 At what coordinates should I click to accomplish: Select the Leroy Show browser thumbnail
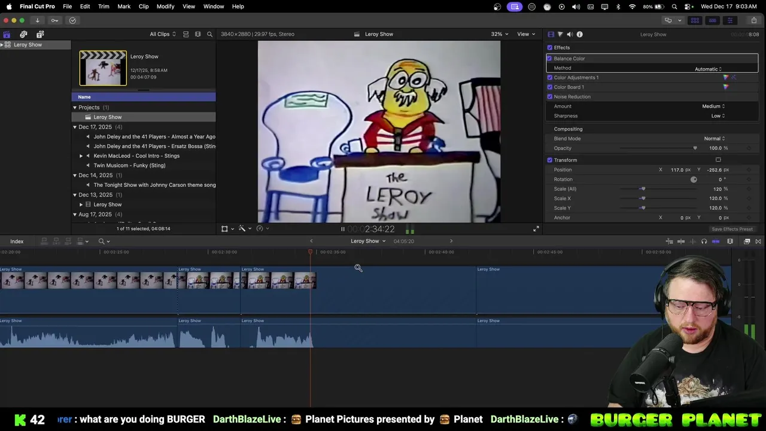pos(103,68)
